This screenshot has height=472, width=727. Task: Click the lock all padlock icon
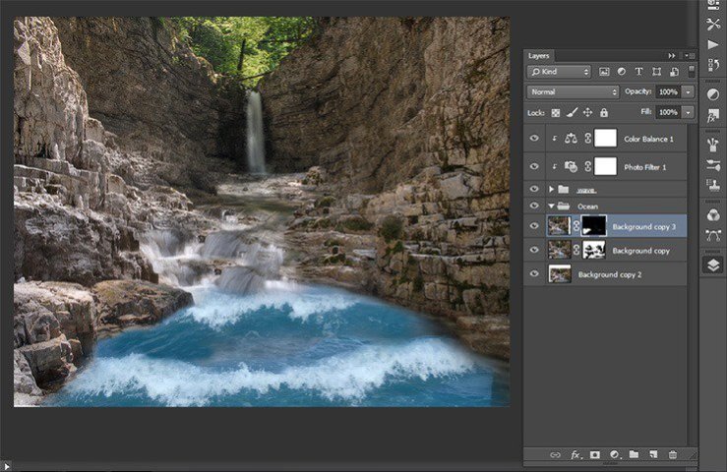[603, 113]
